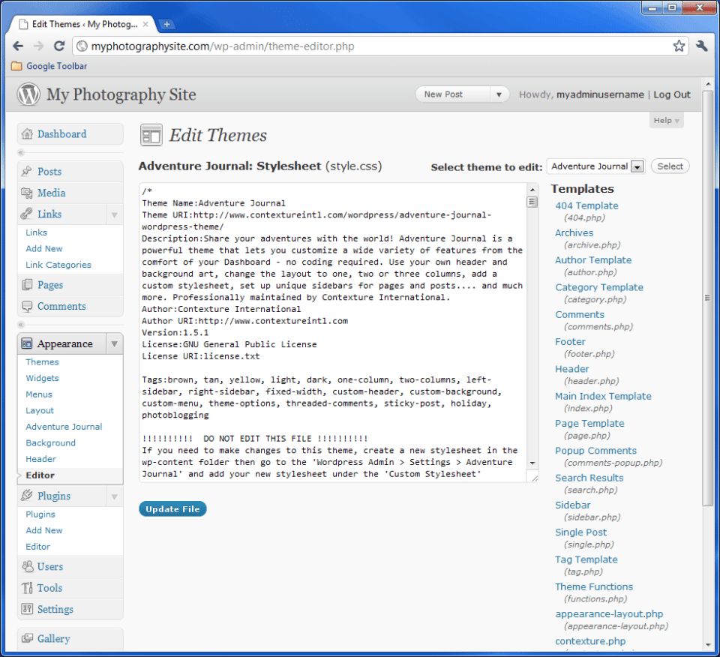This screenshot has width=720, height=657.
Task: Click the Log Out link
Action: [672, 94]
